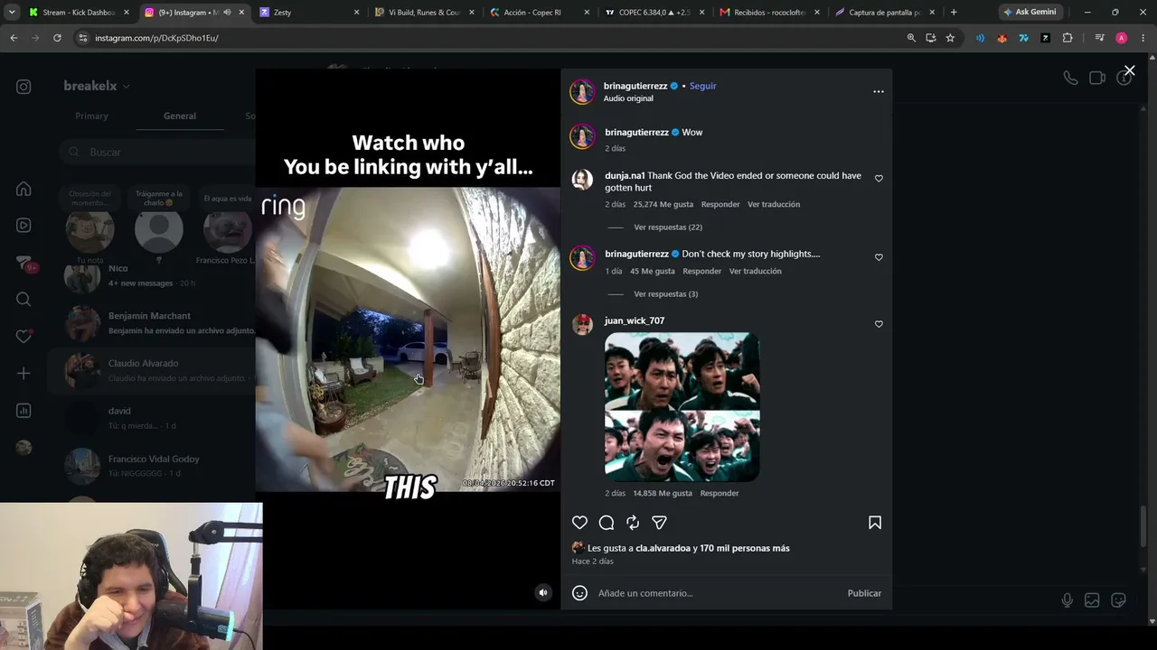Switch to the Acción - Copec RI tab
This screenshot has height=650, width=1157.
pos(539,13)
